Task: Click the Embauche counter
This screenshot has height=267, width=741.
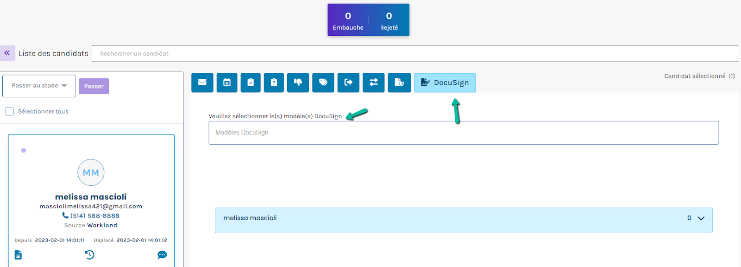Action: 348,21
